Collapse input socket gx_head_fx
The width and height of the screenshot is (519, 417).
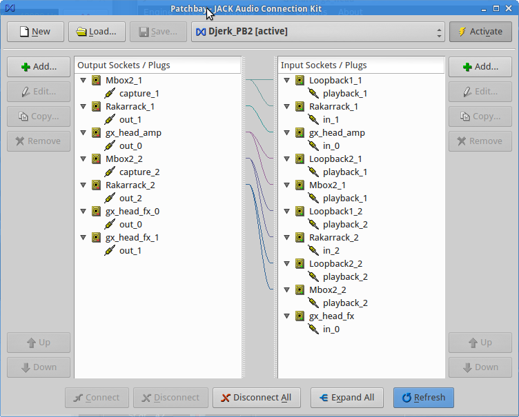coord(287,316)
